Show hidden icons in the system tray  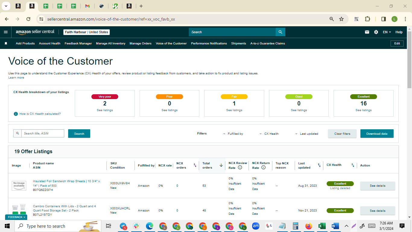coord(346,226)
